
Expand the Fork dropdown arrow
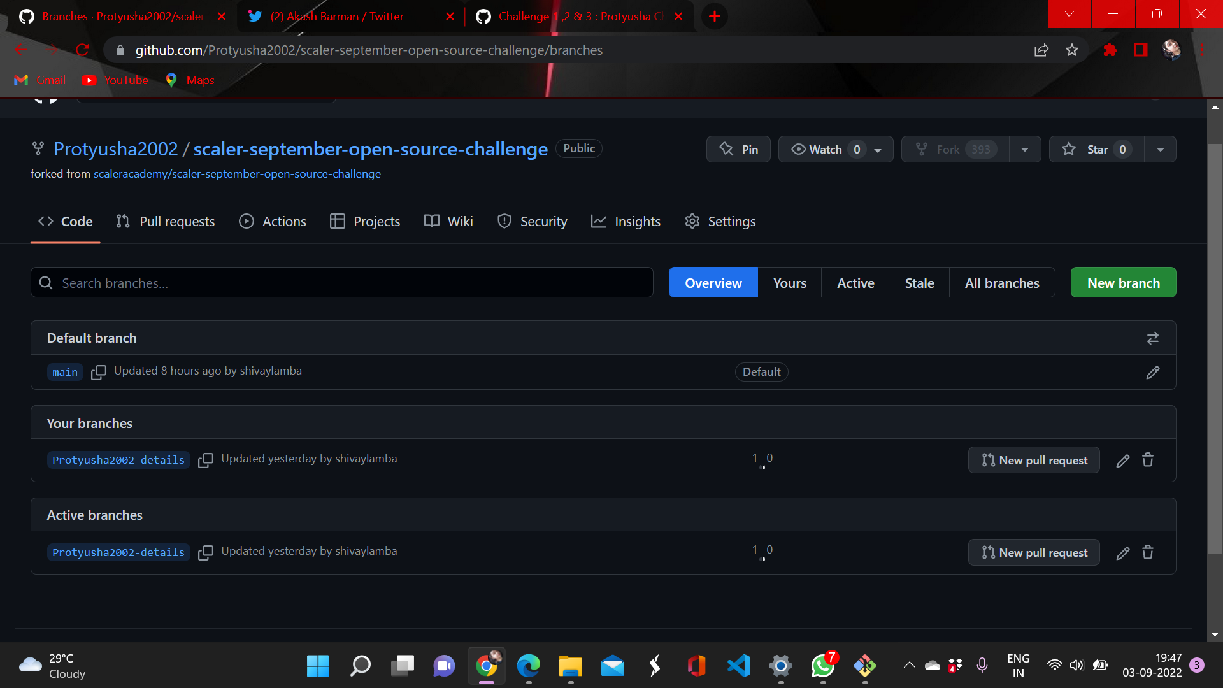coord(1024,149)
